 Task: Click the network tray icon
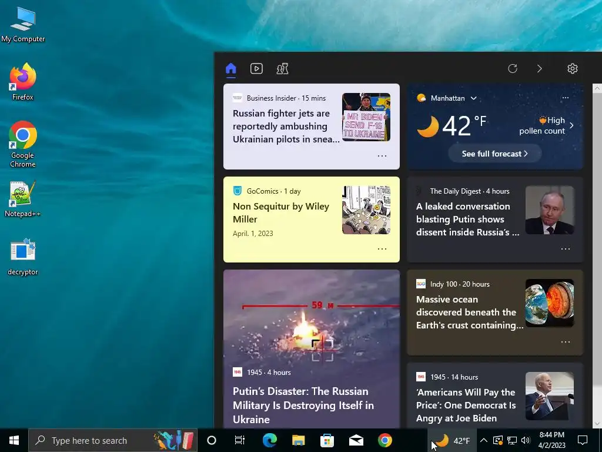click(x=512, y=440)
